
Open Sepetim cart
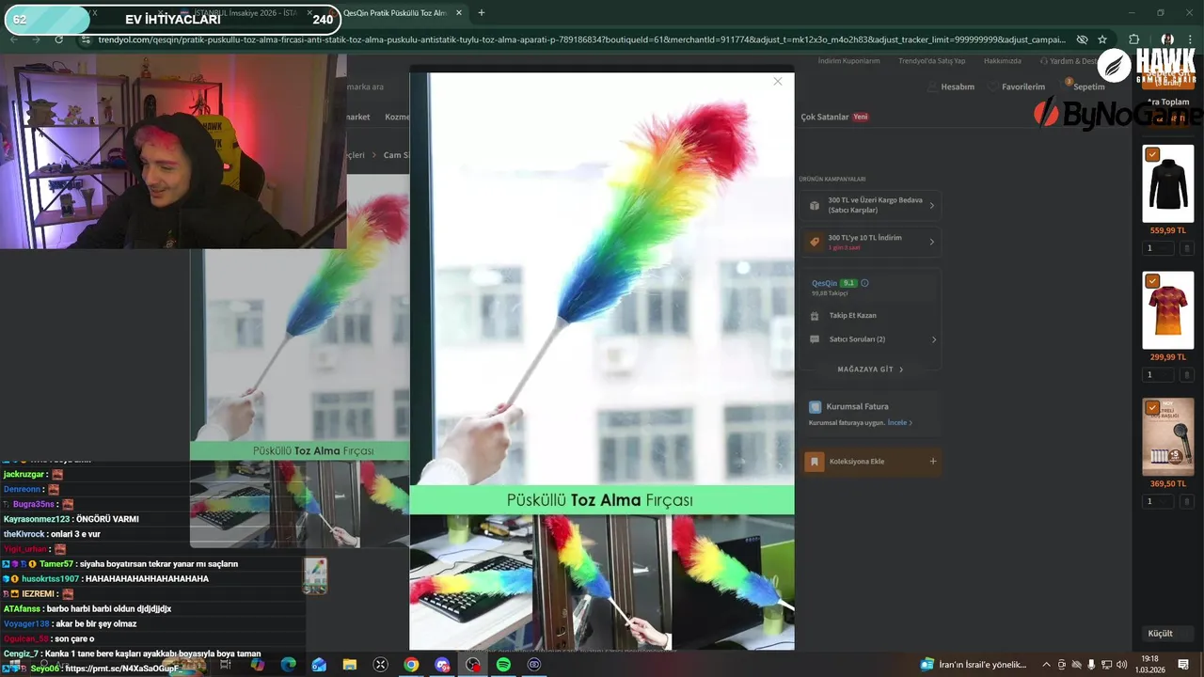1084,87
